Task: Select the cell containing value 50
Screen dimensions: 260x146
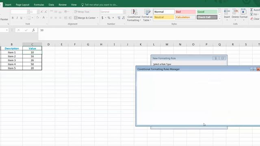Action: pos(32,64)
